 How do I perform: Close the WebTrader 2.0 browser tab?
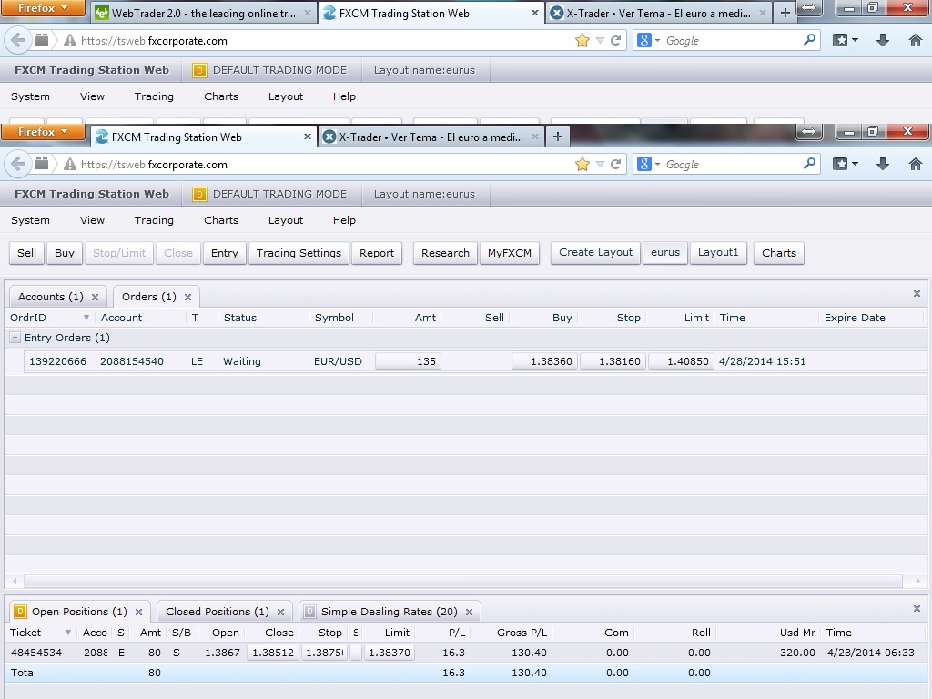[307, 14]
